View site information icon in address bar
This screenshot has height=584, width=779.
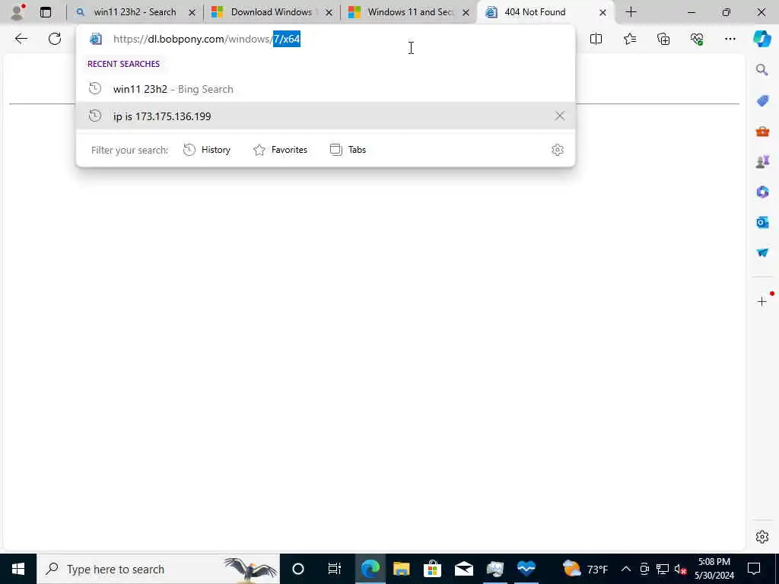(x=96, y=39)
